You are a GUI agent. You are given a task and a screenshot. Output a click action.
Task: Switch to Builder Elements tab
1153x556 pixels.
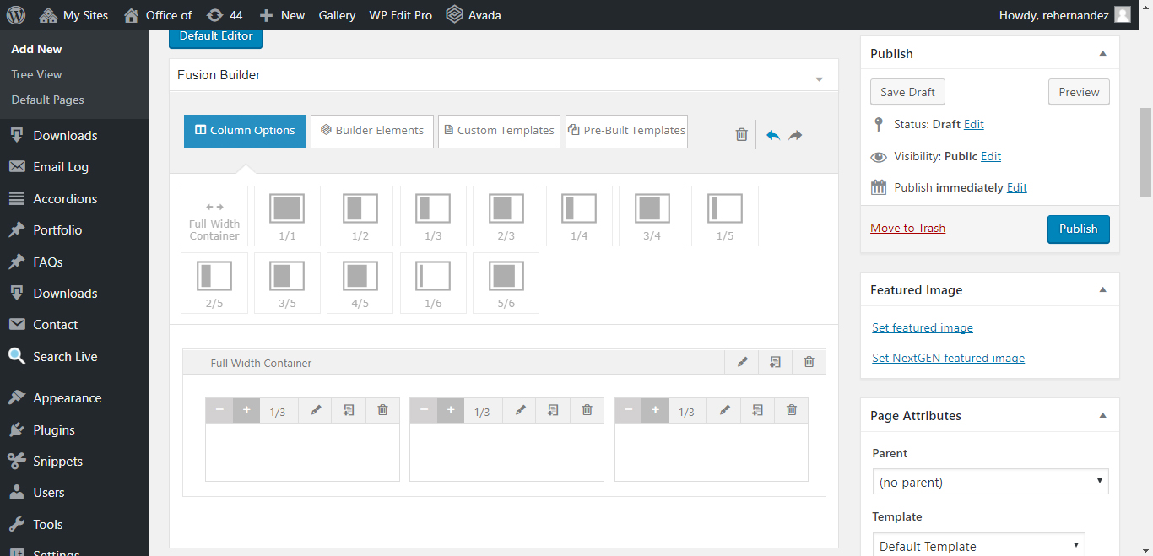point(372,131)
